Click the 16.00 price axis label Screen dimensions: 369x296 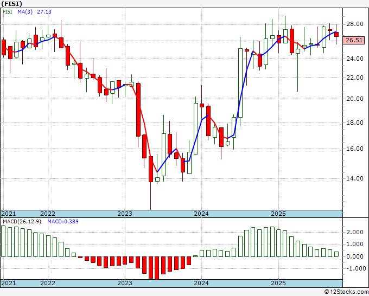pyautogui.click(x=355, y=149)
